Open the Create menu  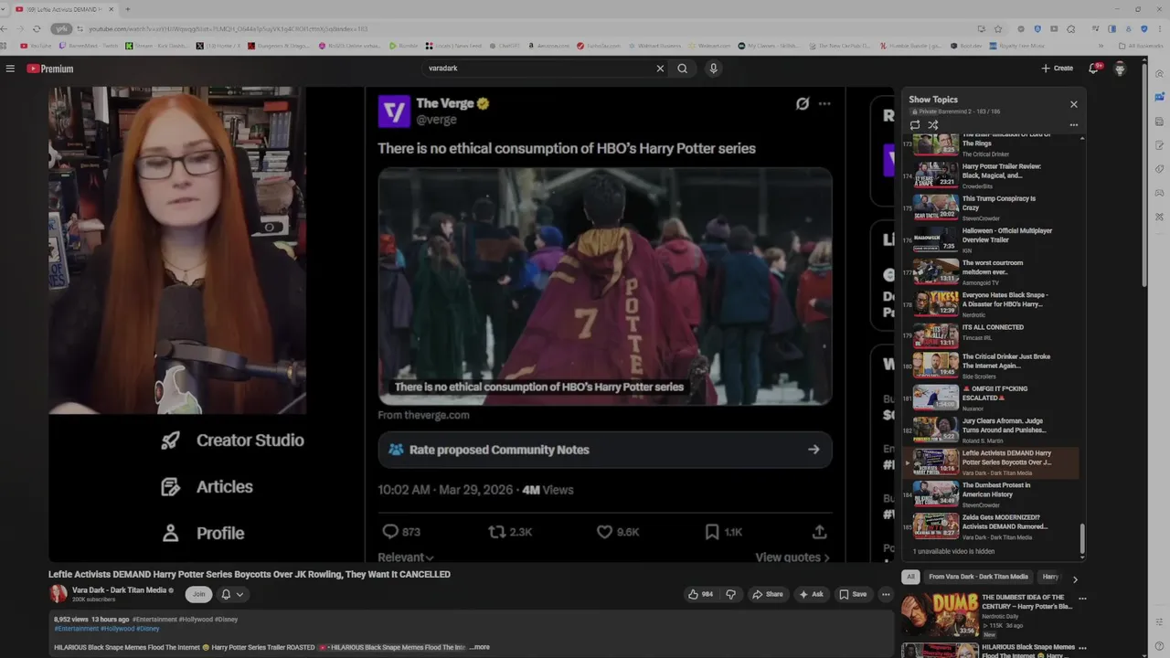1057,69
